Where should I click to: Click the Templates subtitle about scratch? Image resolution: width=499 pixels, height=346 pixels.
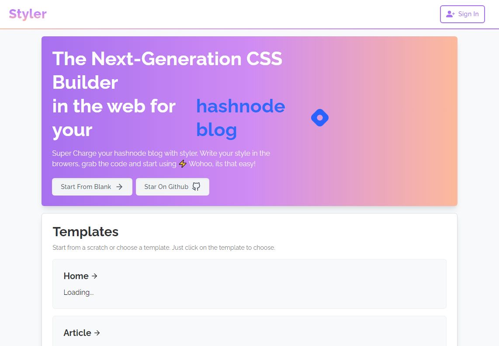pos(164,248)
